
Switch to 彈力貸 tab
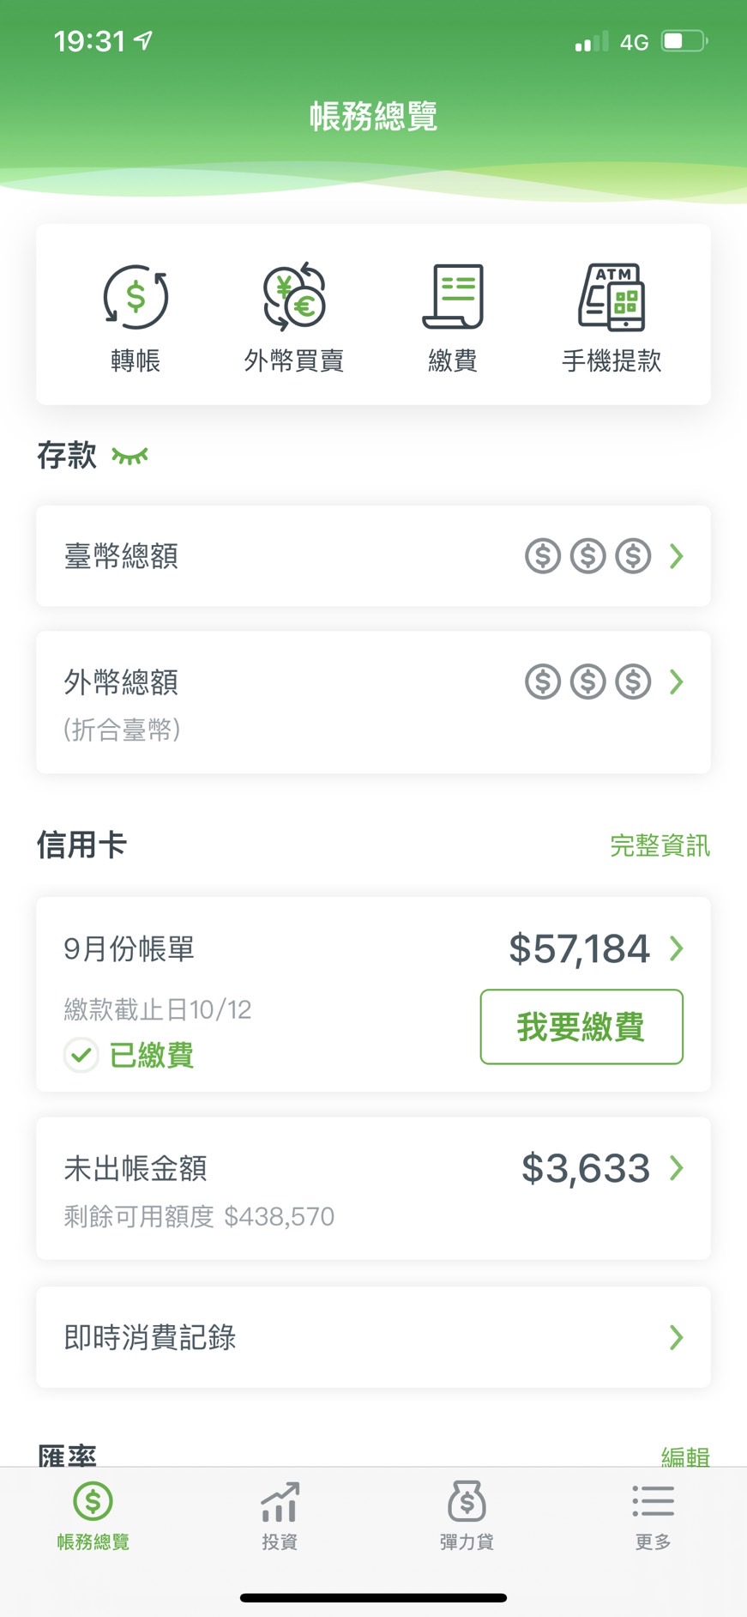tap(467, 1517)
